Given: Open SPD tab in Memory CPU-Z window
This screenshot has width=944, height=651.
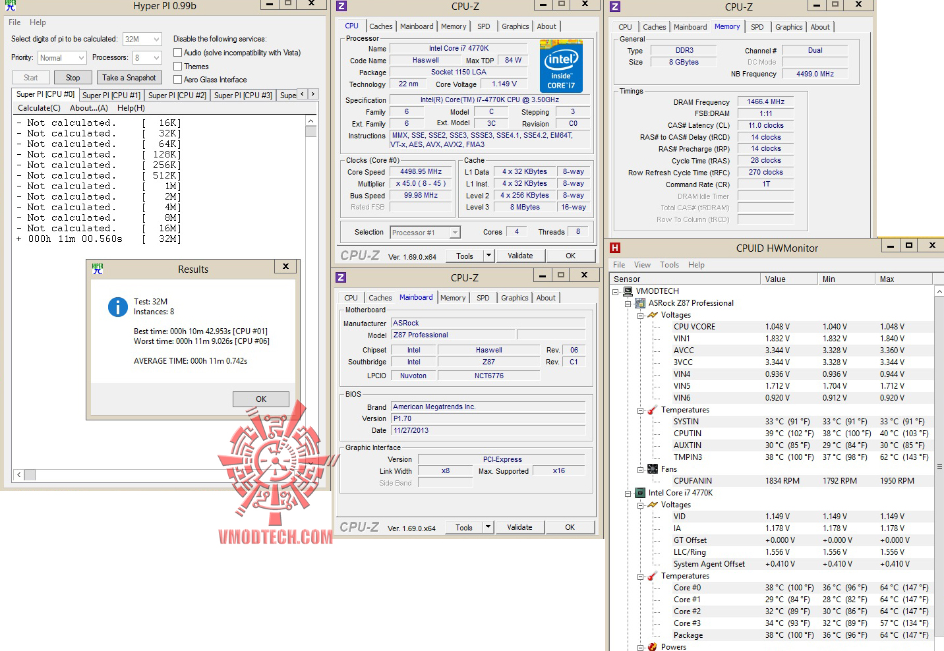Looking at the screenshot, I should [x=757, y=27].
